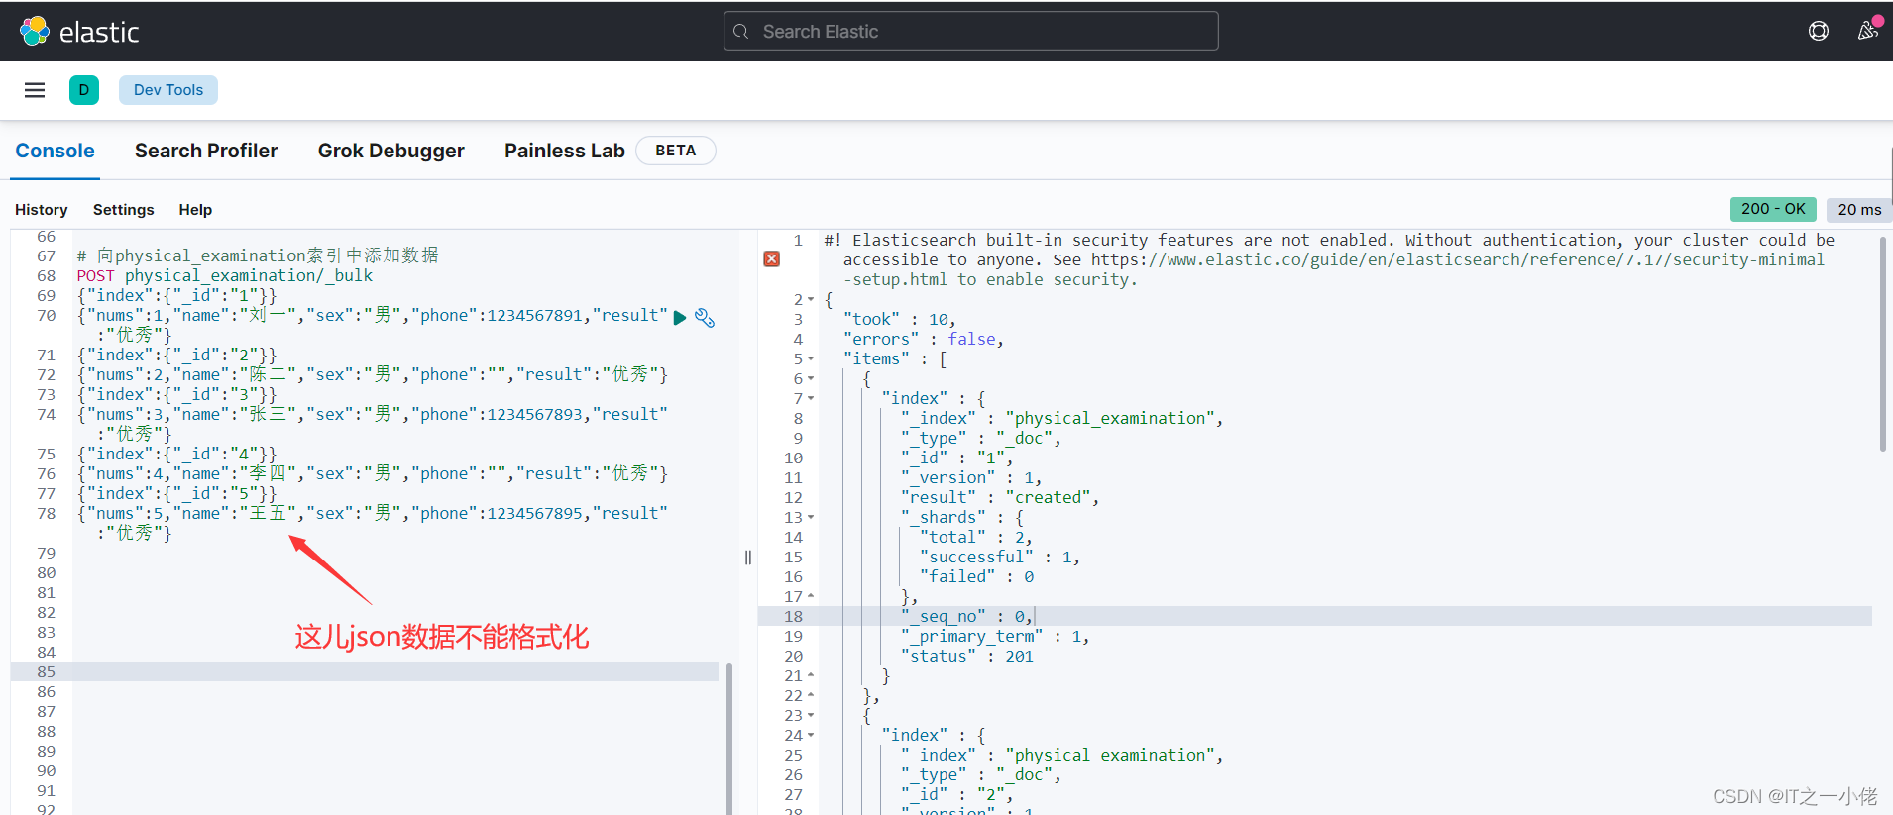Viewport: 1893px width, 815px height.
Task: Click the line with name 陈二
Action: (x=373, y=374)
